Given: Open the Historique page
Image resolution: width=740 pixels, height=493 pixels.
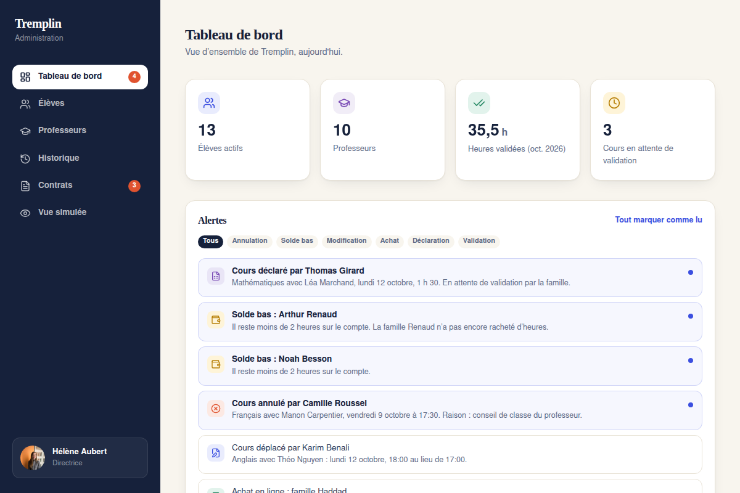Looking at the screenshot, I should 80,158.
